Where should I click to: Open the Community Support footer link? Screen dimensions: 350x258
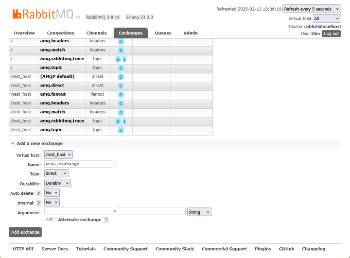pos(125,249)
